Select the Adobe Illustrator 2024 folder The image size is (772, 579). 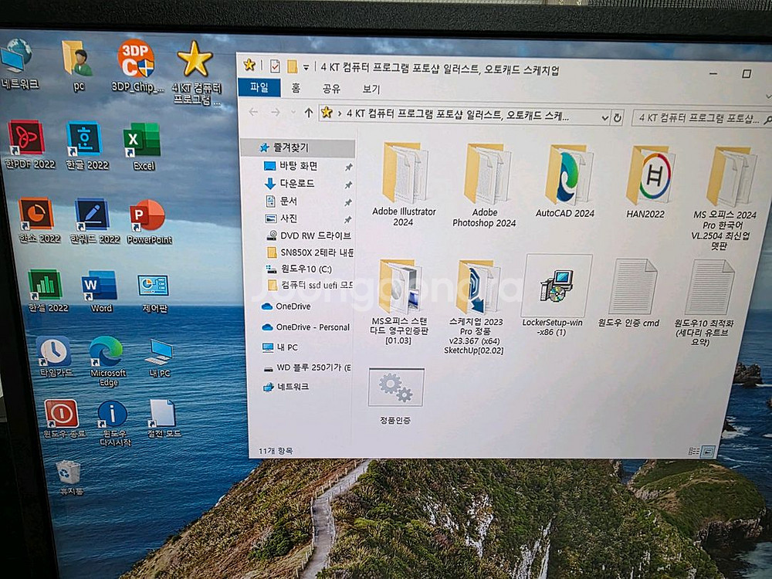[x=404, y=185]
